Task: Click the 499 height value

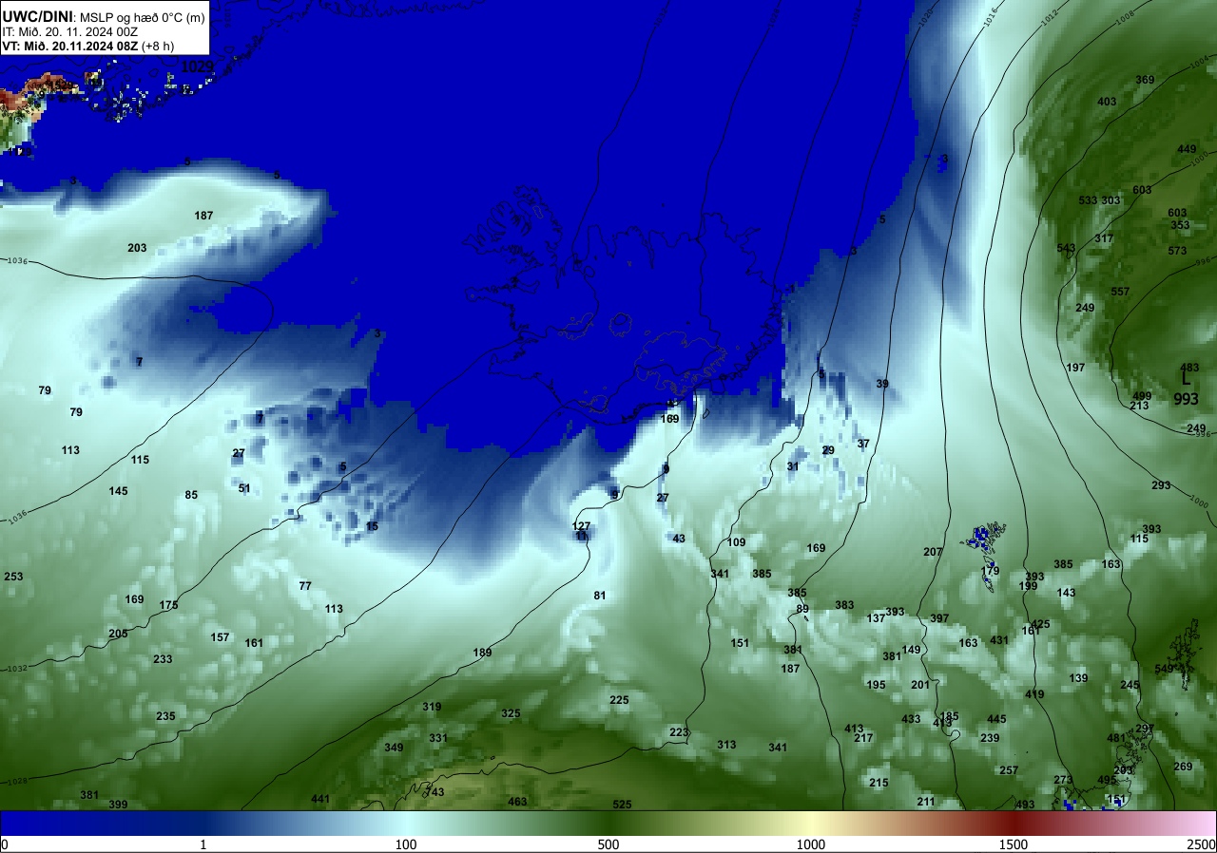Action: [x=1142, y=396]
